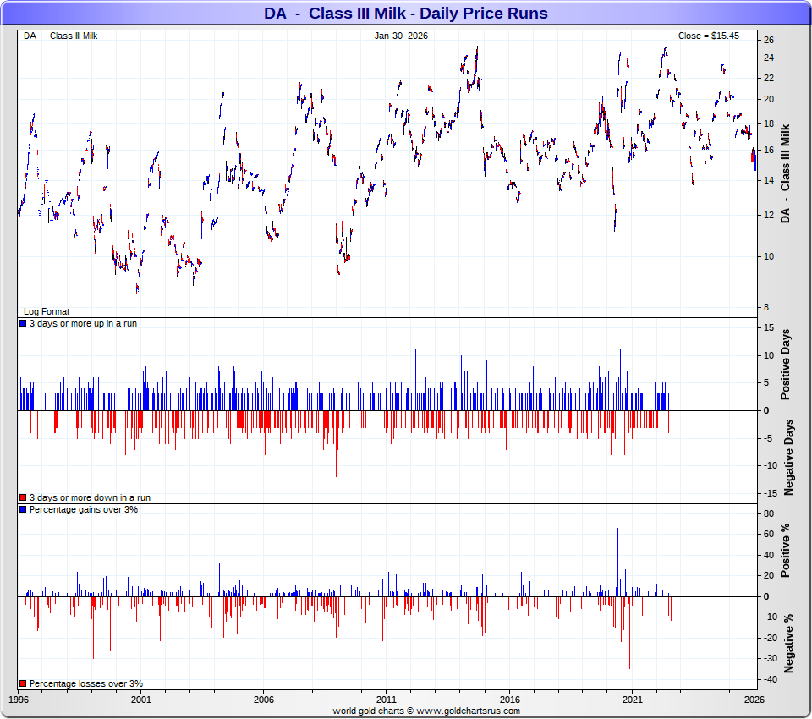Click the 'Negative Days' axis label

[x=787, y=457]
